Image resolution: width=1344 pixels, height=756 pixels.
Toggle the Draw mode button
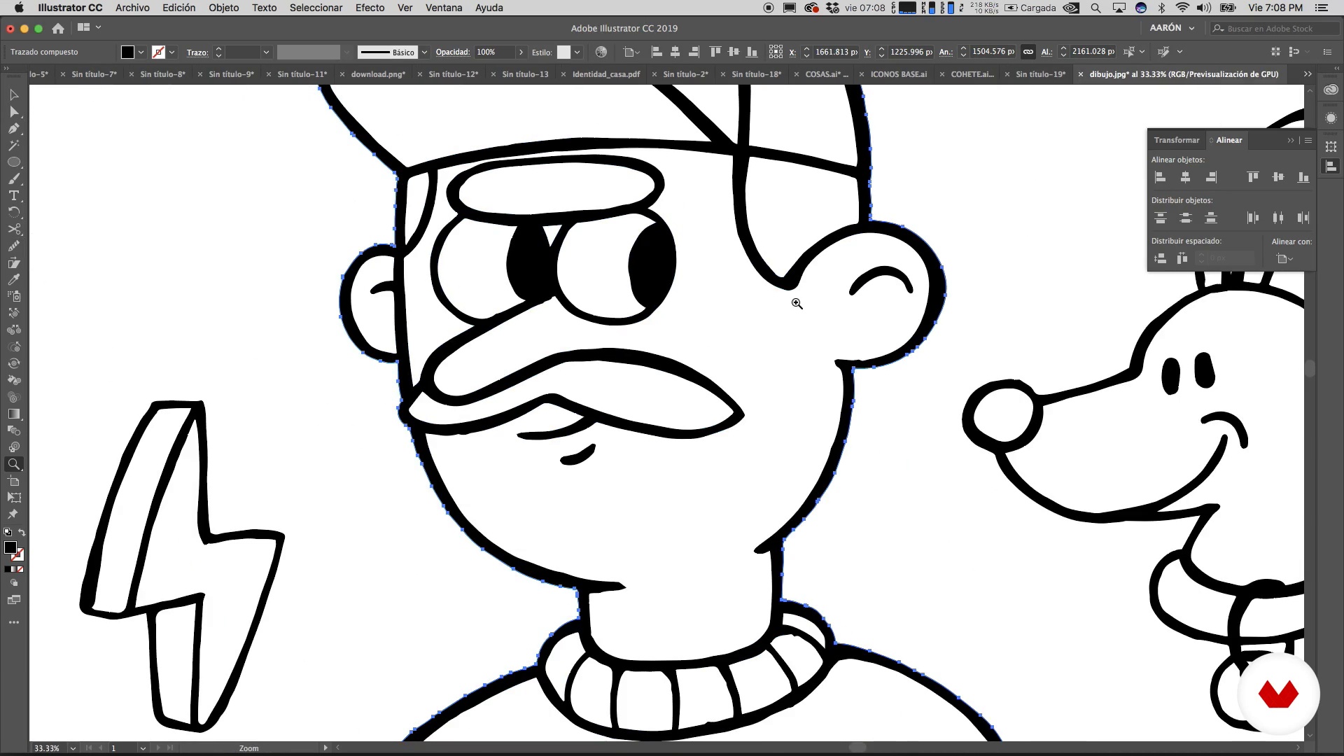tap(14, 582)
